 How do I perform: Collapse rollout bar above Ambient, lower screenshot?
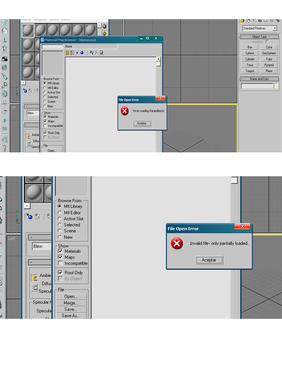(x=40, y=262)
